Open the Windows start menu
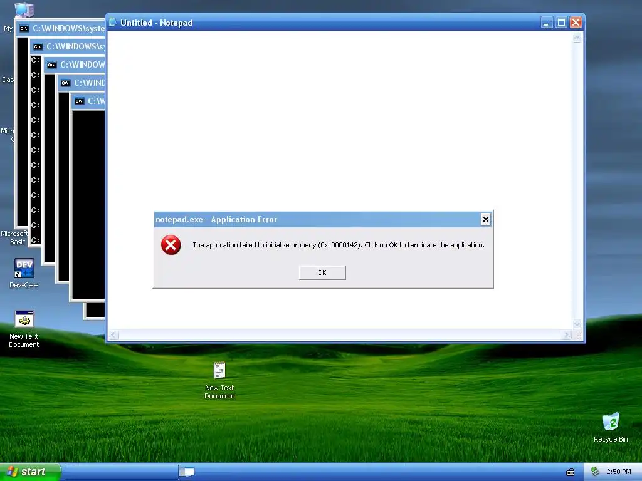642x481 pixels. 30,472
